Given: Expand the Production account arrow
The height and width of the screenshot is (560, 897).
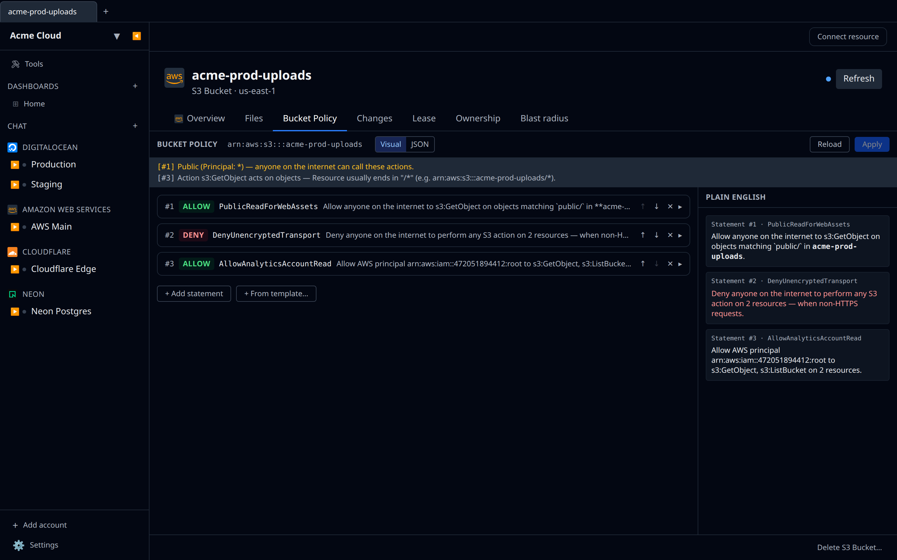Looking at the screenshot, I should [15, 165].
